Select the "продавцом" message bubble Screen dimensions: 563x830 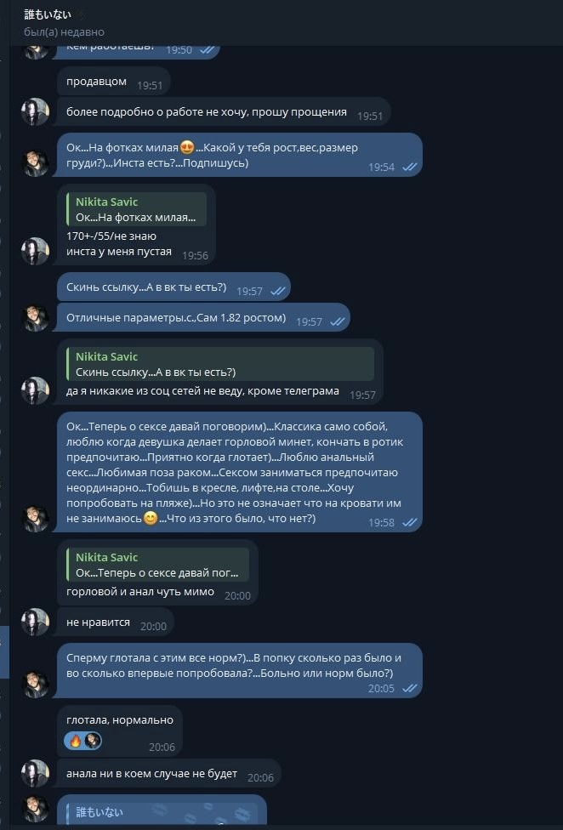pyautogui.click(x=97, y=82)
